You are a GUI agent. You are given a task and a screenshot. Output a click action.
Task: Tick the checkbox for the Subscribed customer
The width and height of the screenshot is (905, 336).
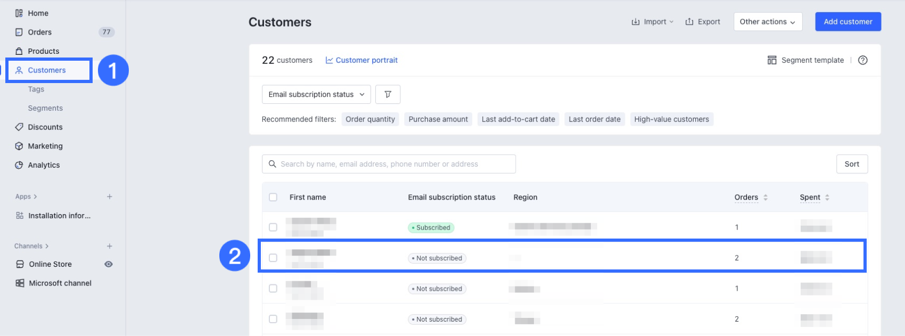[273, 227]
